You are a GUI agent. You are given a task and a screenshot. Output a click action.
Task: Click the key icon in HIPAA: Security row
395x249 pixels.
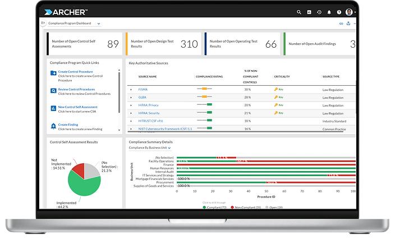pyautogui.click(x=276, y=113)
